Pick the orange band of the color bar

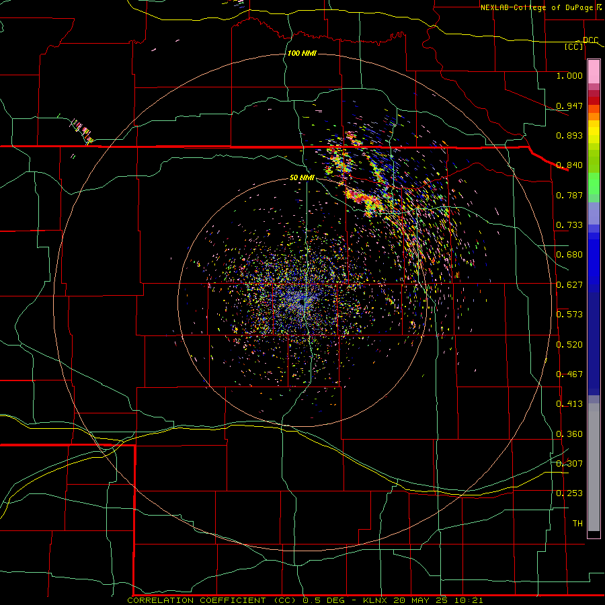point(594,116)
